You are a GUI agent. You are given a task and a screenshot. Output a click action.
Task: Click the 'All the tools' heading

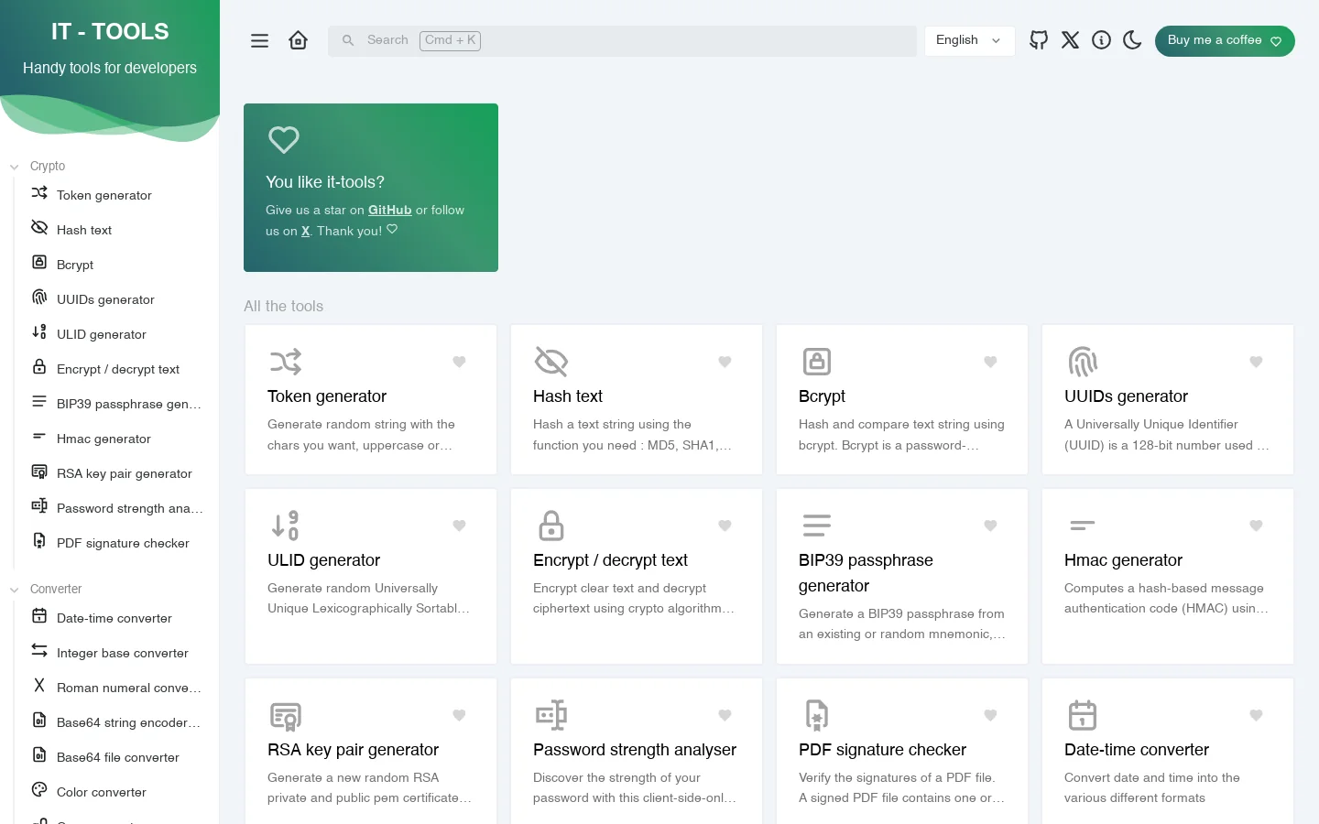point(283,306)
